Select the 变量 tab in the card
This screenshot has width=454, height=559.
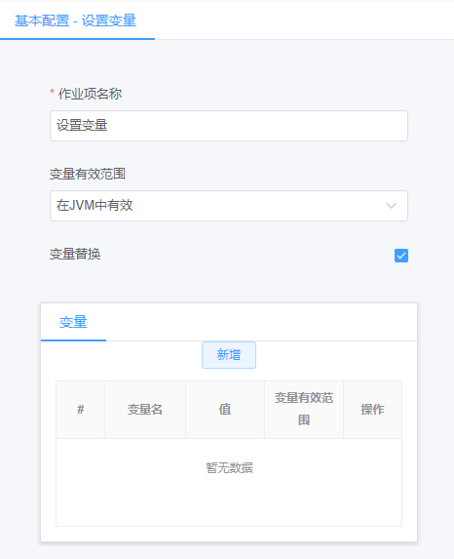[x=73, y=322]
